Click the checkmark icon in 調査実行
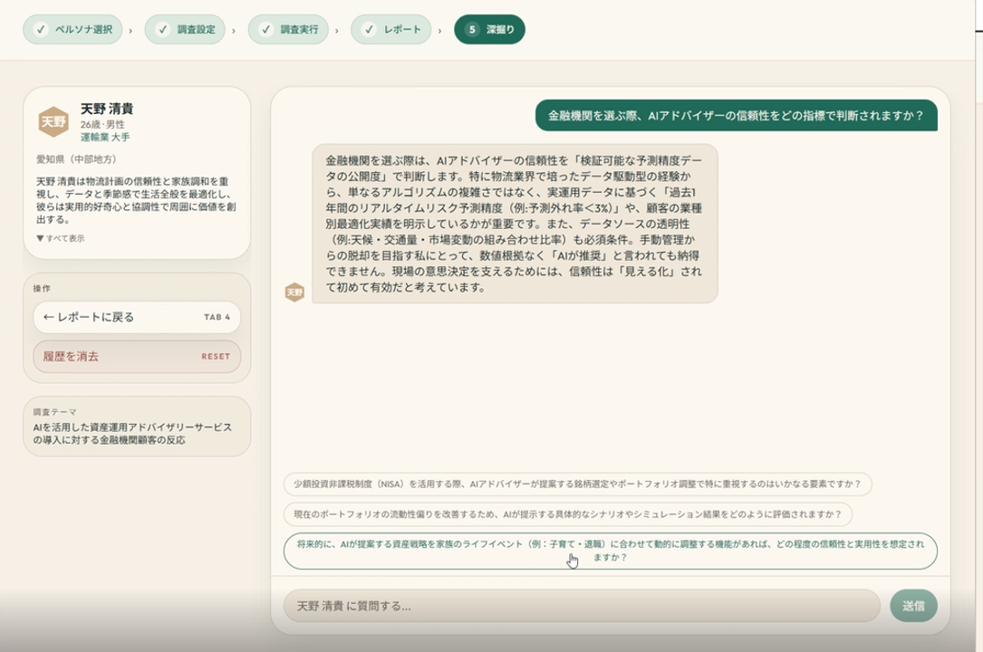This screenshot has height=652, width=983. [265, 30]
